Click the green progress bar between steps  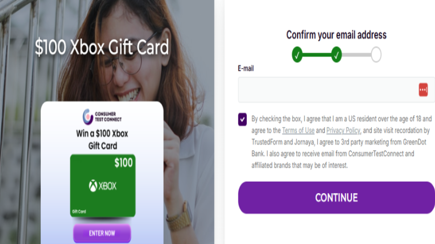[x=317, y=55]
